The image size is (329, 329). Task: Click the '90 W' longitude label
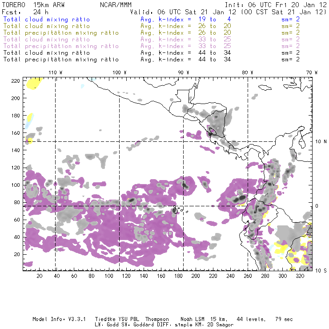184,72
